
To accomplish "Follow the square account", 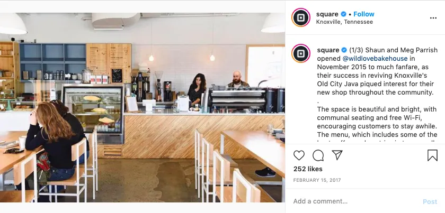I will (x=364, y=14).
